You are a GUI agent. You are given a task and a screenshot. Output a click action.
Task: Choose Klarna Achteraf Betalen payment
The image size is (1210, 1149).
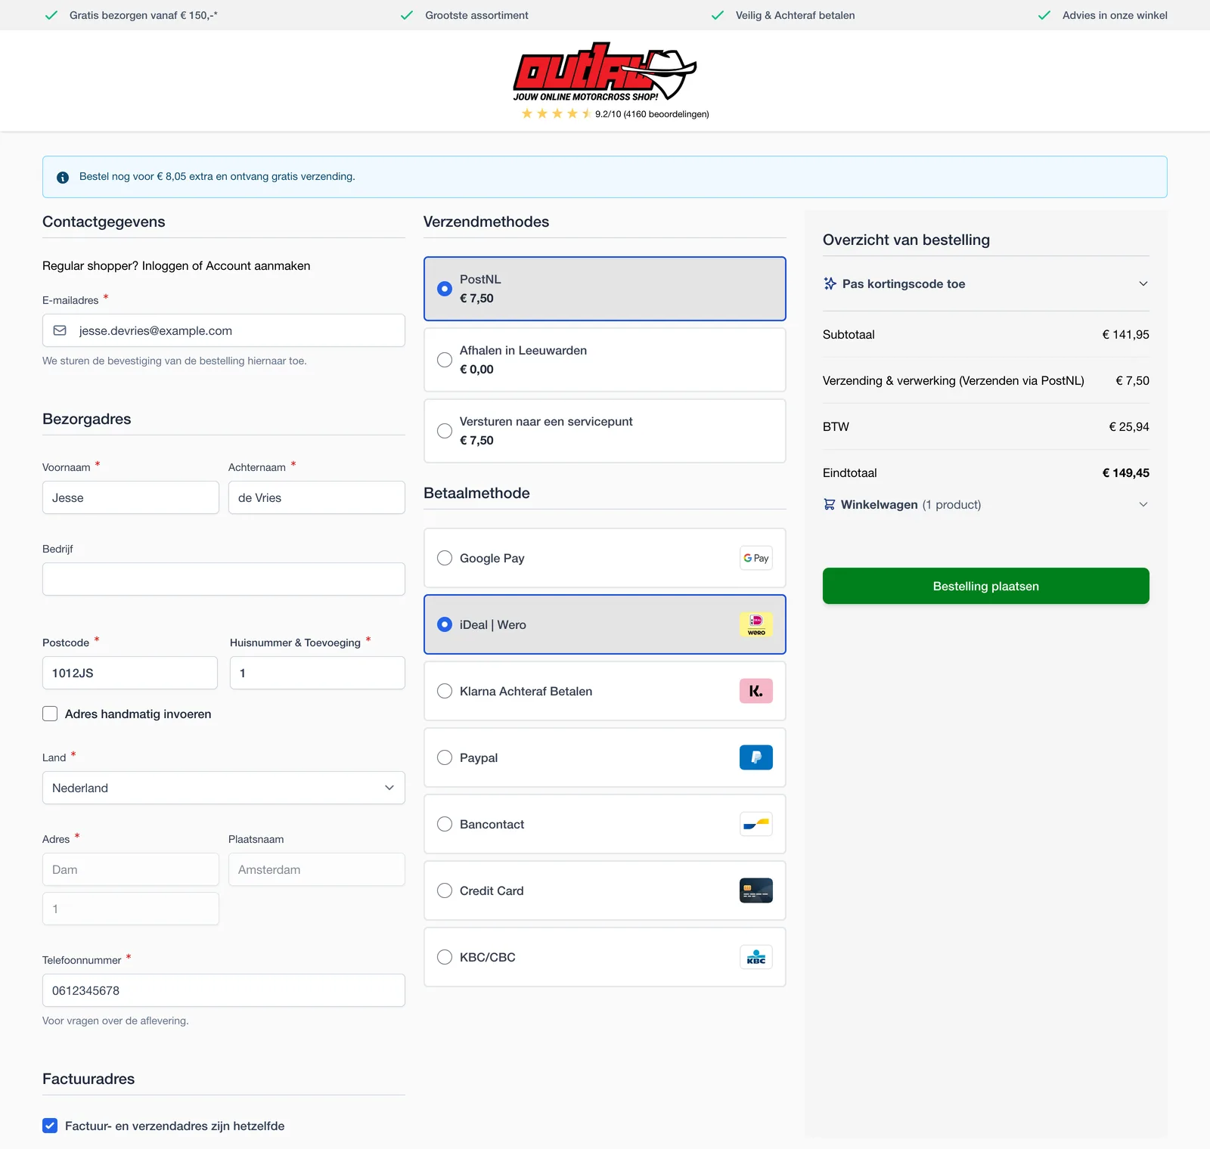(x=605, y=691)
